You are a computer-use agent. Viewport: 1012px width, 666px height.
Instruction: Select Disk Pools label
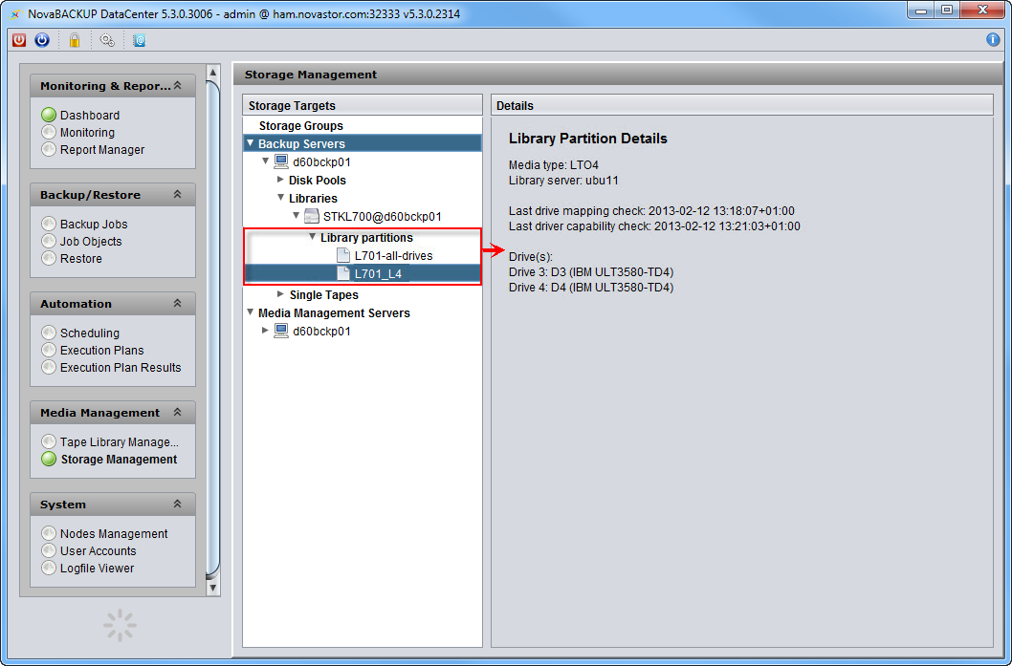tap(317, 181)
